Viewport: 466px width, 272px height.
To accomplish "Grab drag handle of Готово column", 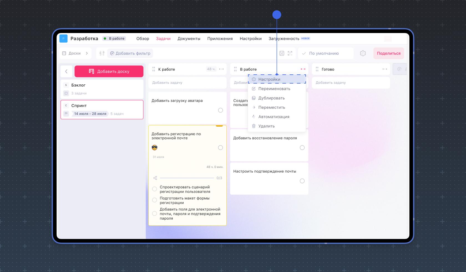I will coord(317,69).
